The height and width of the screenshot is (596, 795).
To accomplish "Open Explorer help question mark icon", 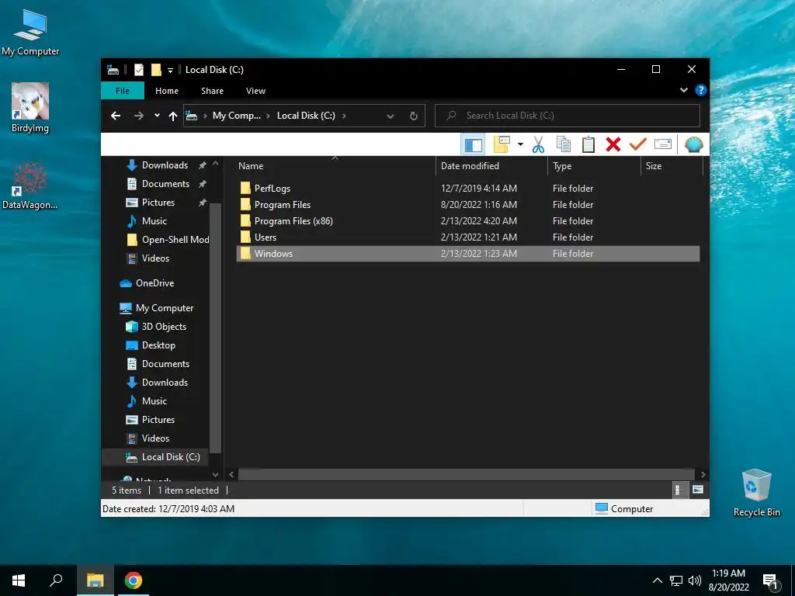I will pyautogui.click(x=701, y=90).
